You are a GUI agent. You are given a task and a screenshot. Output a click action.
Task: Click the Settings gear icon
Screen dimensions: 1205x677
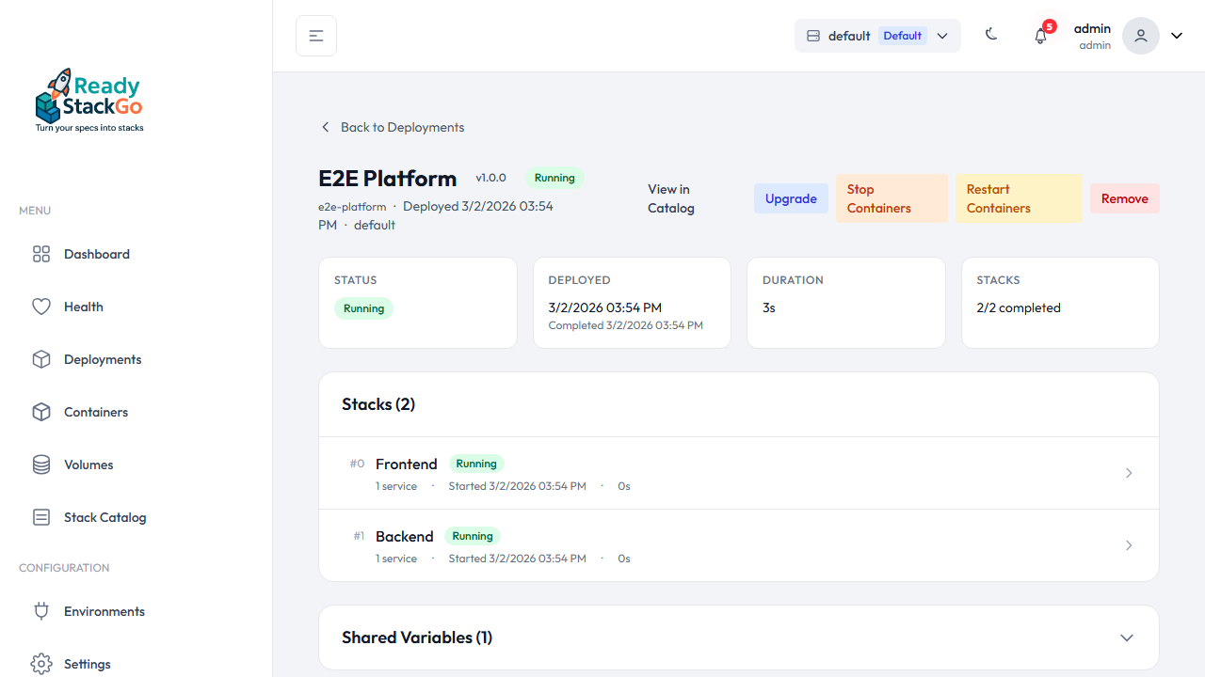(41, 664)
